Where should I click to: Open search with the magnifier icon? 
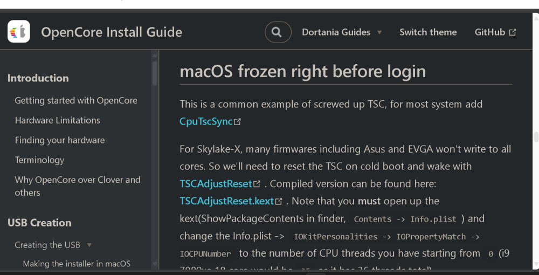278,32
